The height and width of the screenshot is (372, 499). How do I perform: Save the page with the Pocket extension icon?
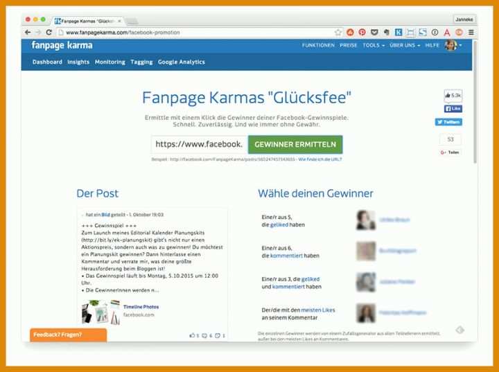coord(374,33)
